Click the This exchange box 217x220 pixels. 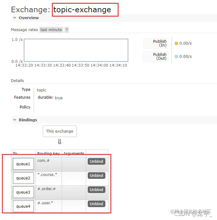(60, 131)
